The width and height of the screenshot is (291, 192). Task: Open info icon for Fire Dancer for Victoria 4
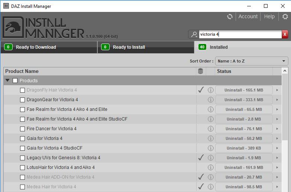(x=210, y=129)
